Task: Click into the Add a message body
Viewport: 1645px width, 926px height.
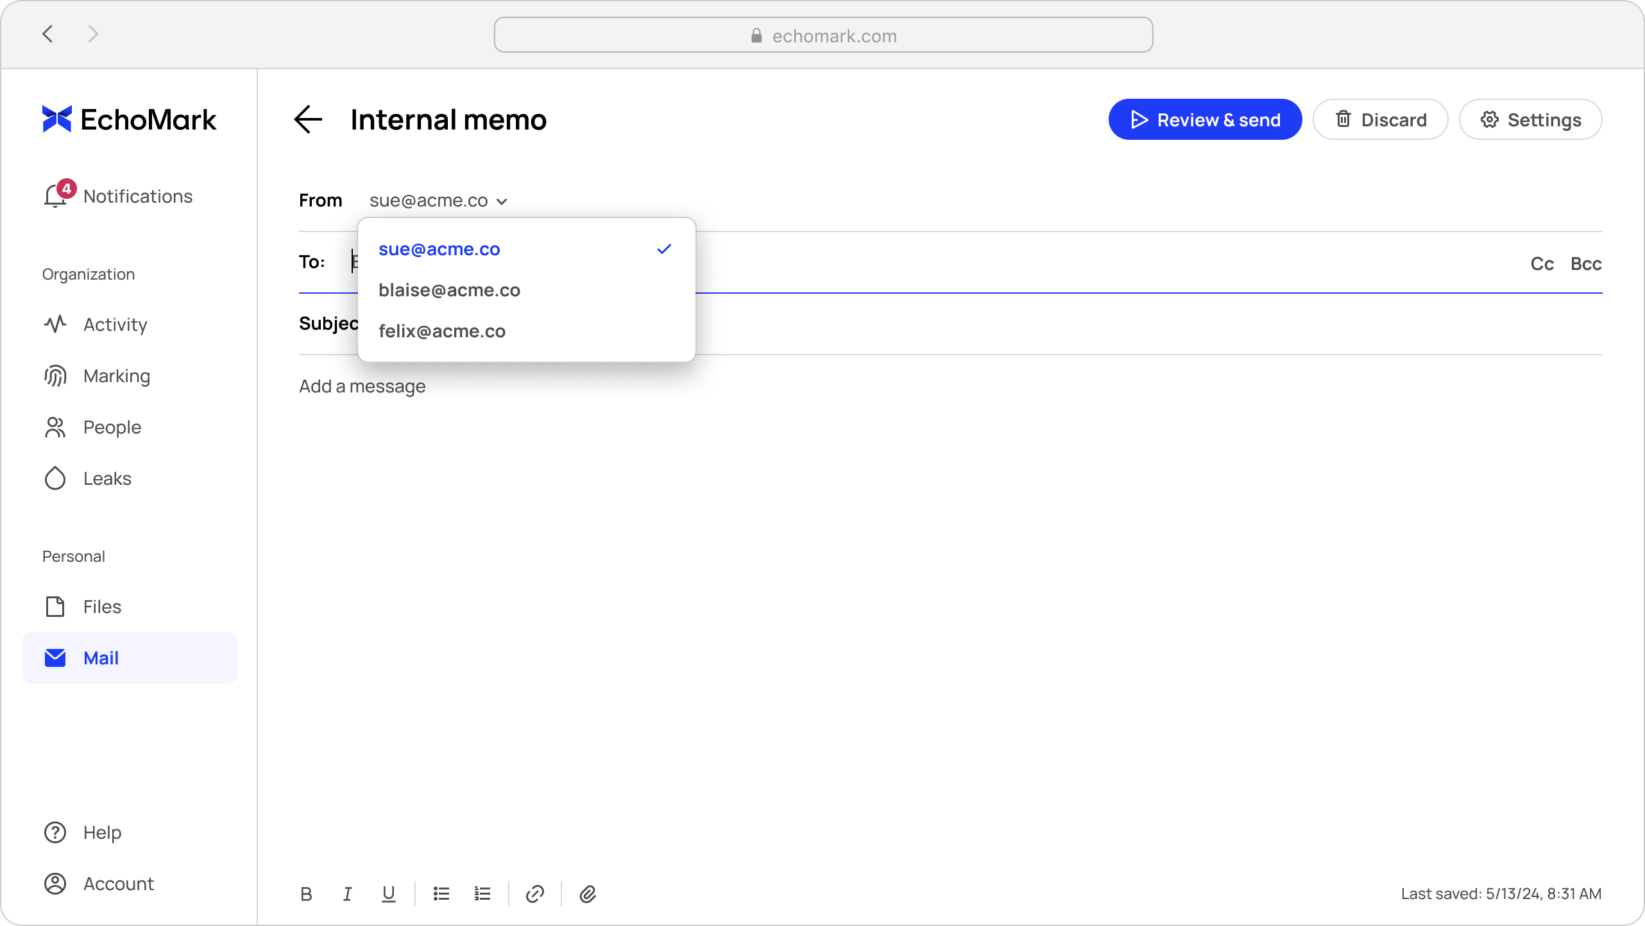Action: (362, 386)
